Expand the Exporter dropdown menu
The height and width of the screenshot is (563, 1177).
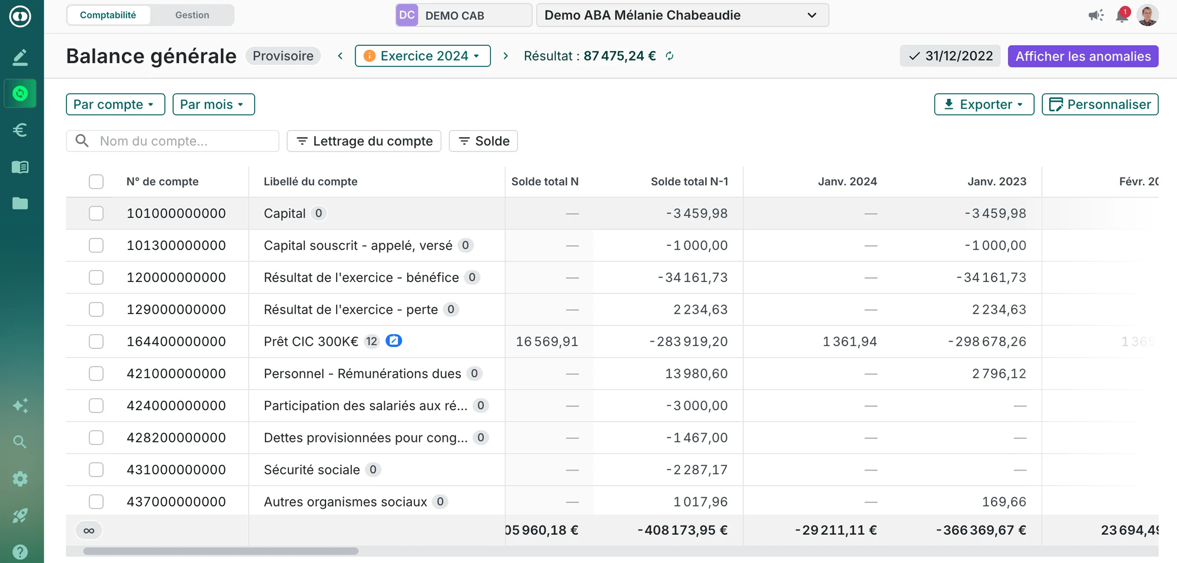coord(983,104)
